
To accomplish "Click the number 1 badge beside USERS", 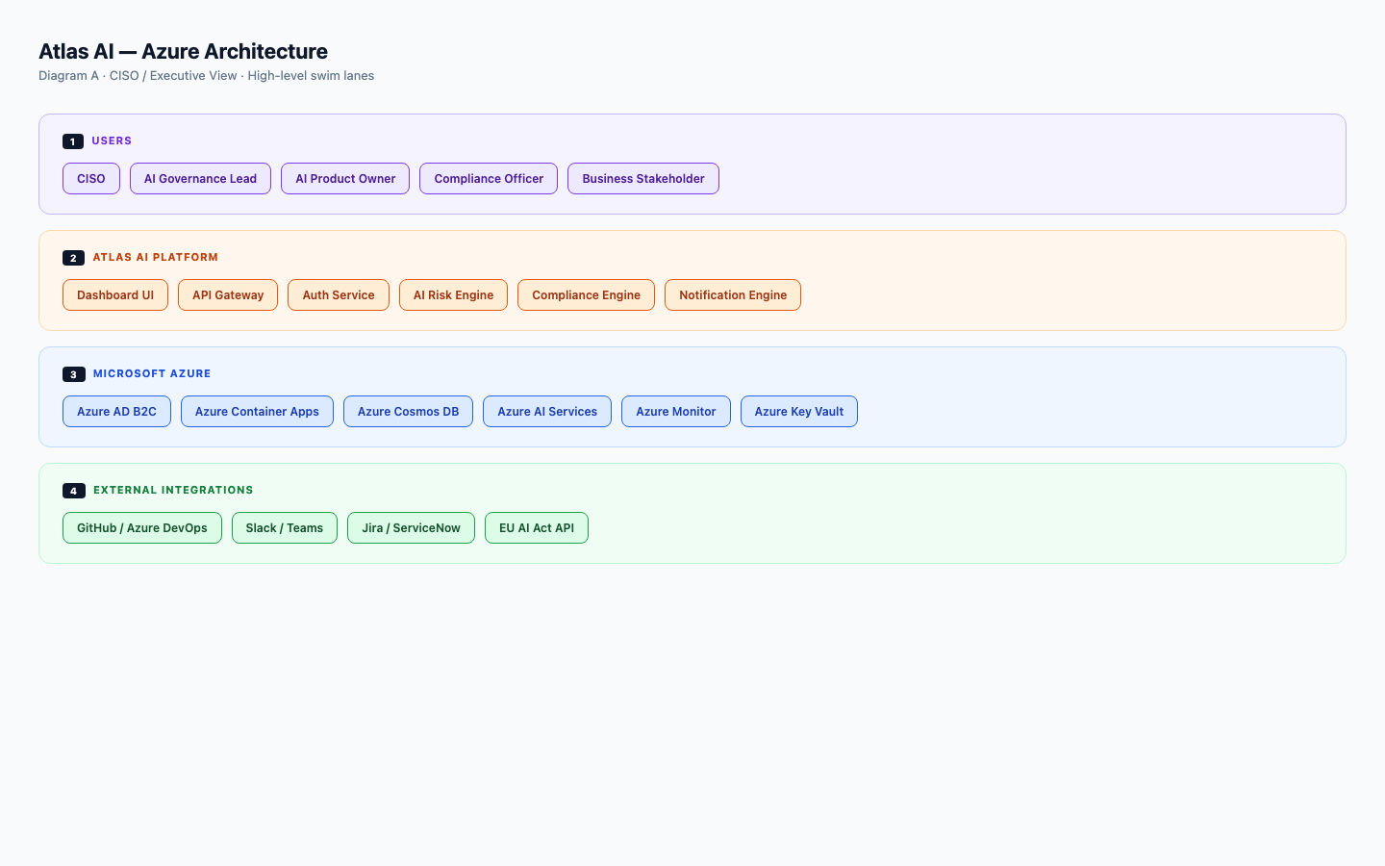I will coord(73,141).
